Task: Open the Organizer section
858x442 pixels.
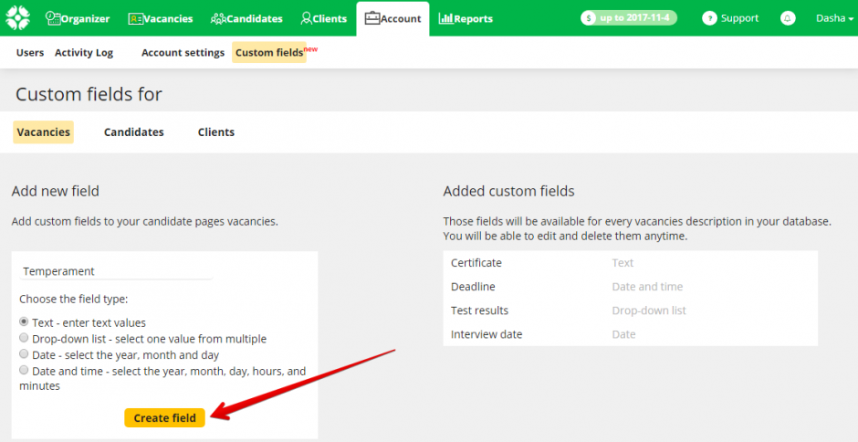Action: click(x=78, y=18)
